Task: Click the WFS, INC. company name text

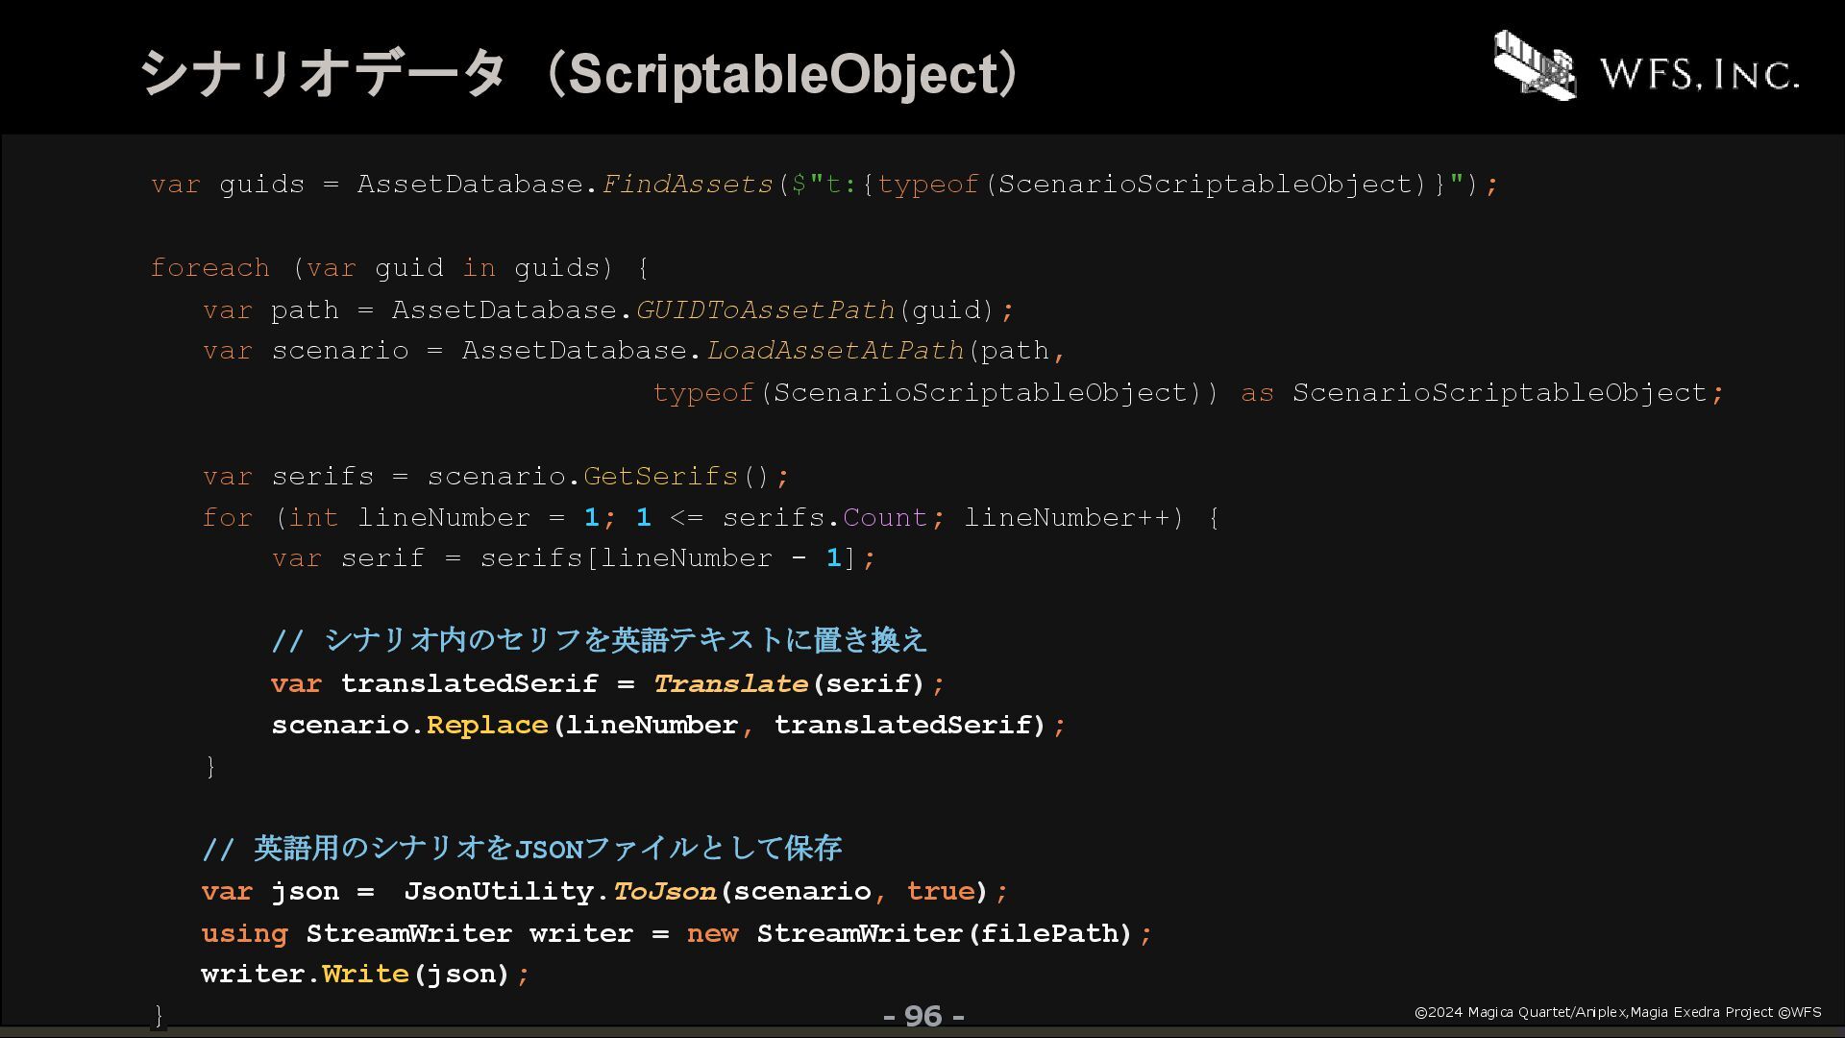Action: coord(1699,74)
